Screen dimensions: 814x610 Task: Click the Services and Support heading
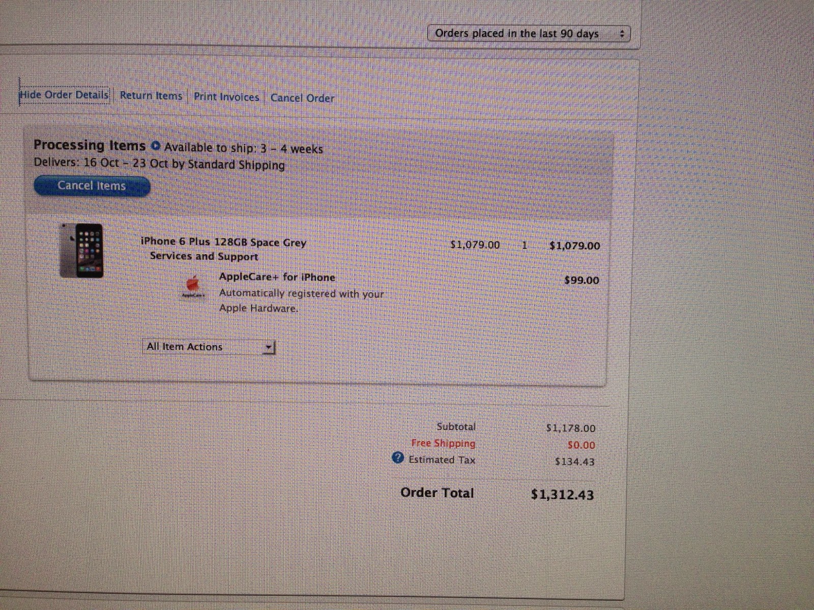204,256
